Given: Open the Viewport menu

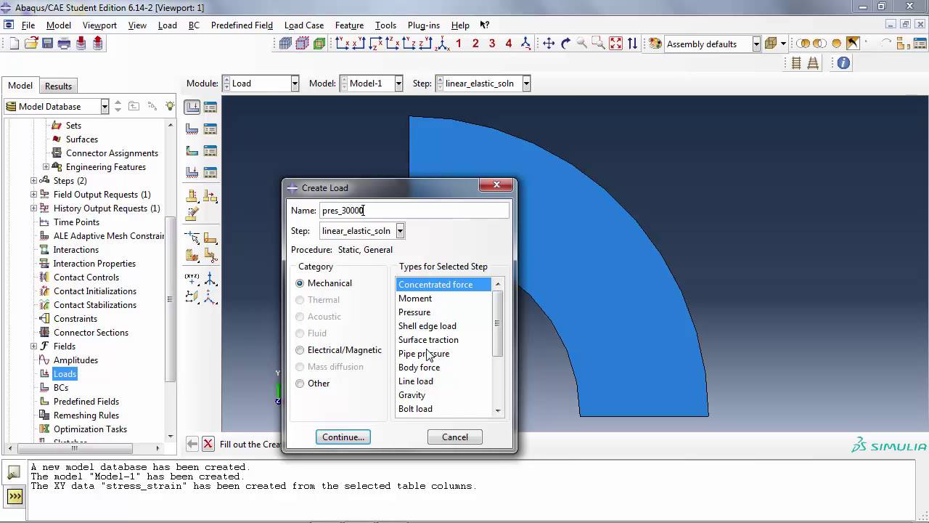Looking at the screenshot, I should 99,25.
